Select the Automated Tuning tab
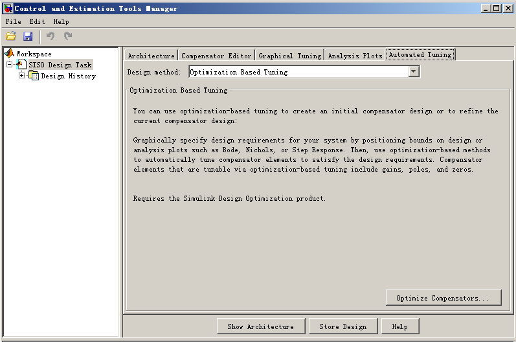The height and width of the screenshot is (342, 516). (x=420, y=54)
